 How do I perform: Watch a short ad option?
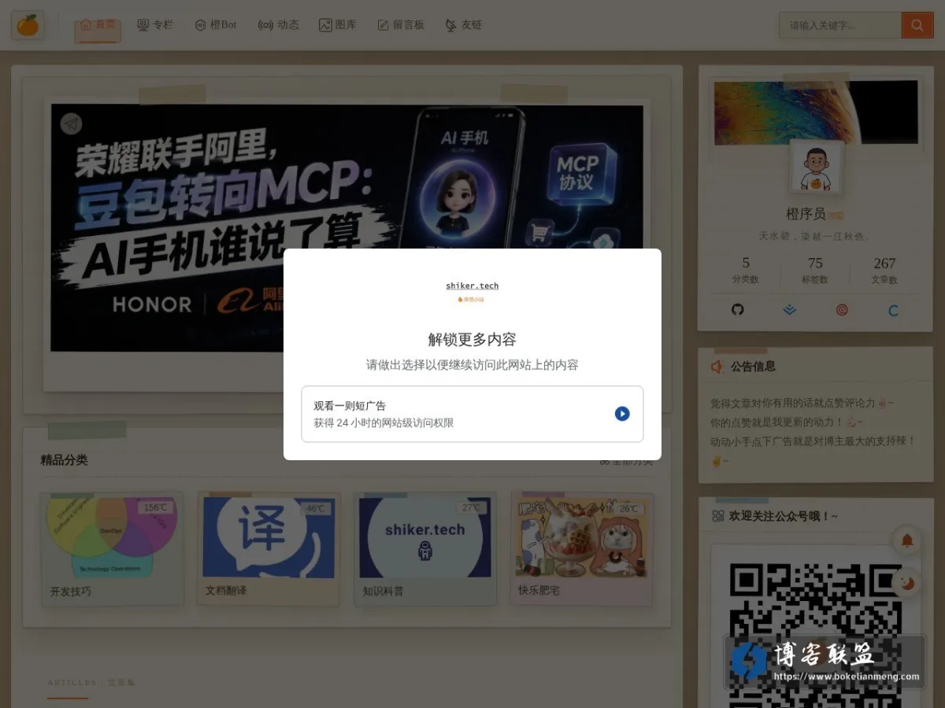(472, 414)
